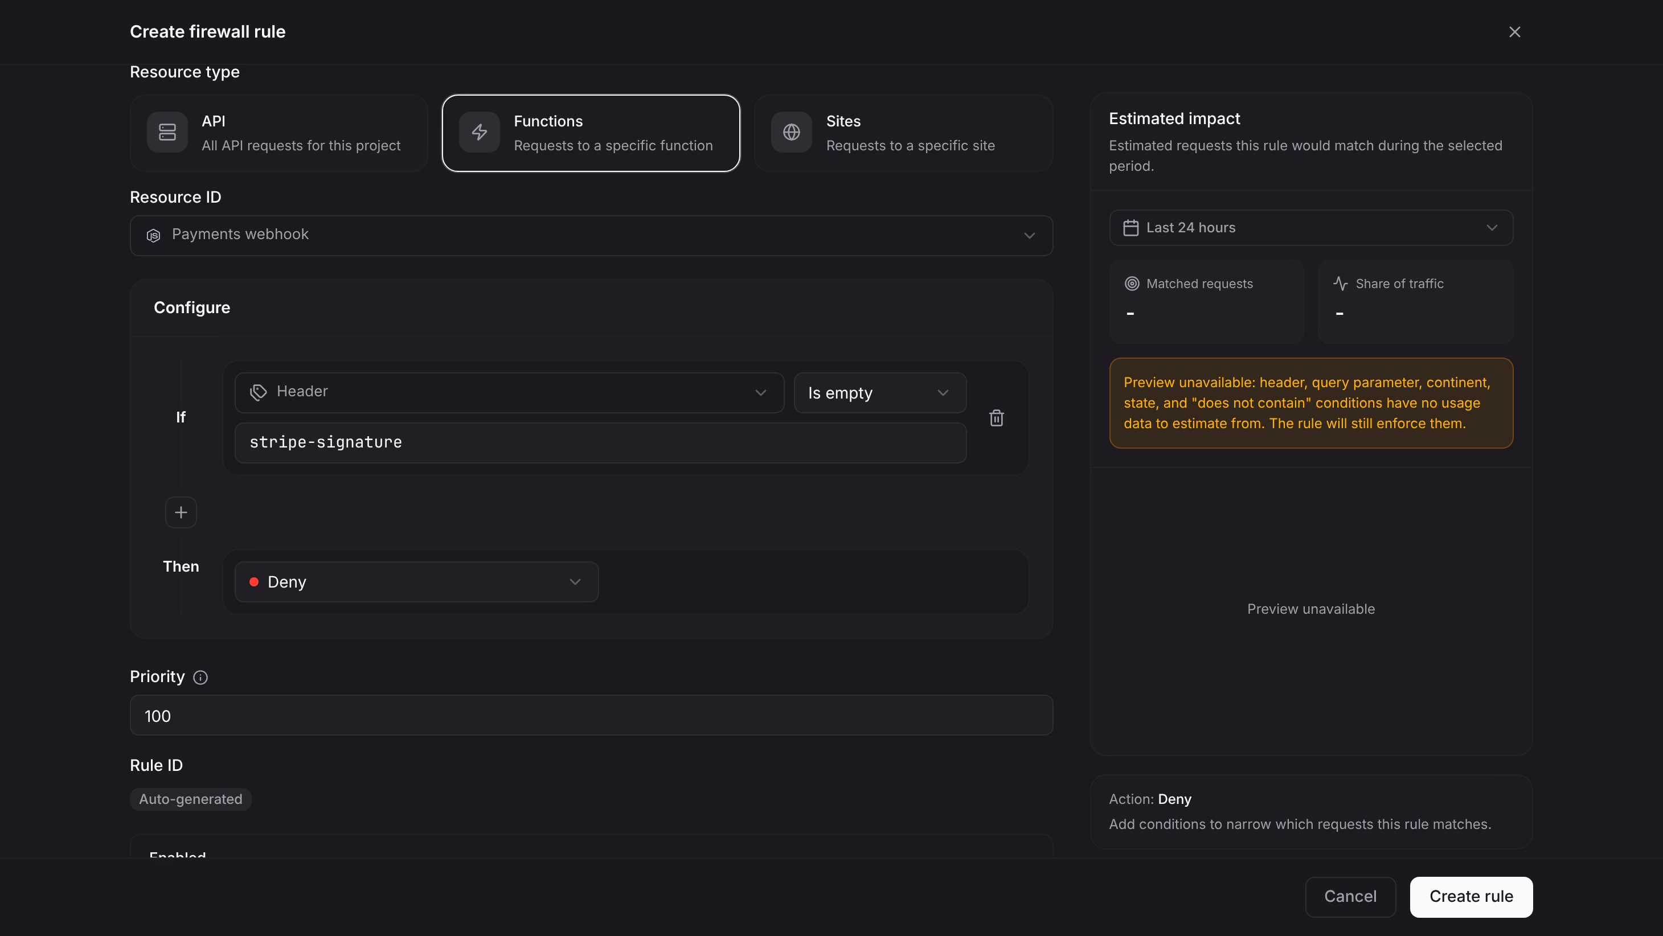Image resolution: width=1663 pixels, height=936 pixels.
Task: Click the stripe-signature header name field
Action: pyautogui.click(x=600, y=443)
